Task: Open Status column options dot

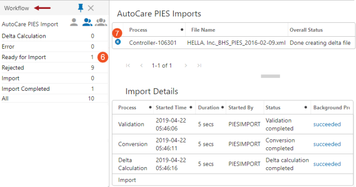Action: click(x=306, y=107)
